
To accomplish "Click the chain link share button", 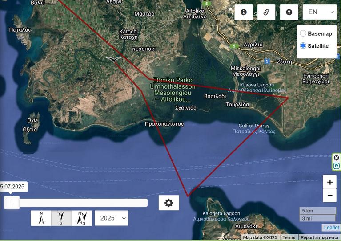I will tap(266, 12).
